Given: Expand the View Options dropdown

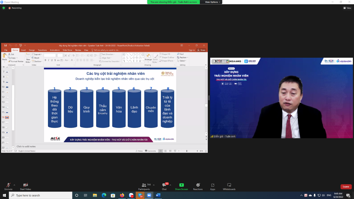Looking at the screenshot, I should click(x=212, y=2).
